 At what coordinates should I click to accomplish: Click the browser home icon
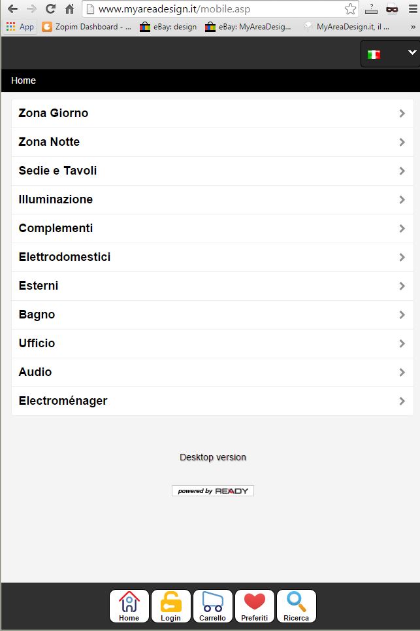pos(69,9)
